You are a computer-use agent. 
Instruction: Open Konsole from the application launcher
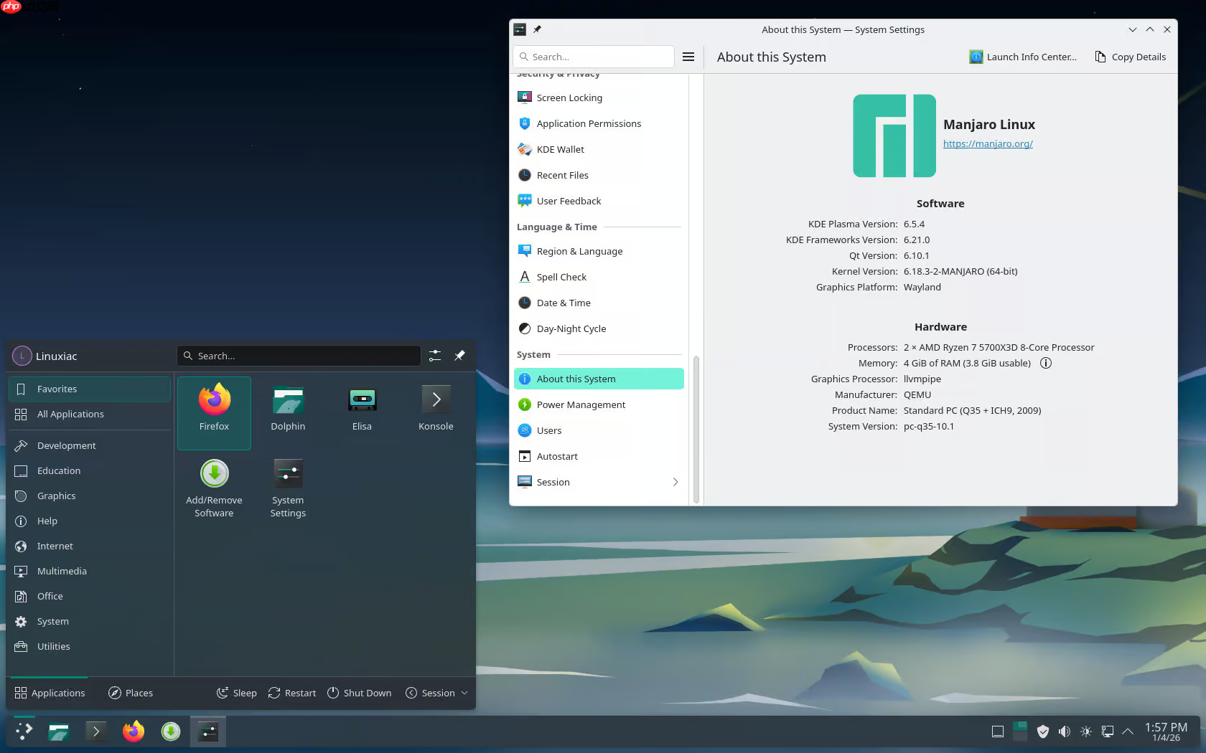click(x=435, y=409)
